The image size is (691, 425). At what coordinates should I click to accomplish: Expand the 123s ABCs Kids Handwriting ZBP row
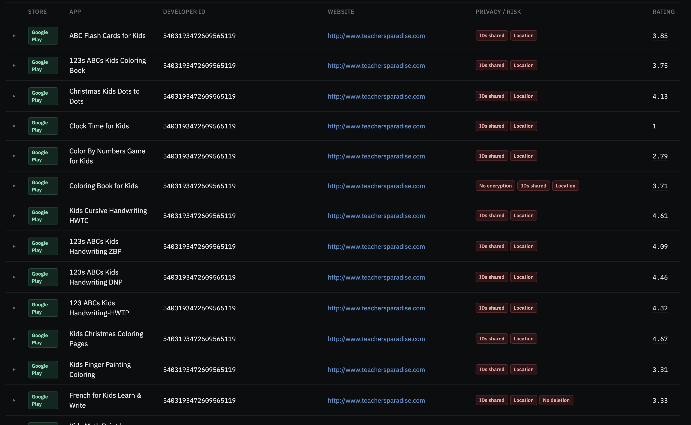14,247
